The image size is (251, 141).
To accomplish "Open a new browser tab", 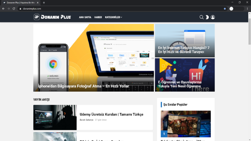I will click(x=44, y=3).
